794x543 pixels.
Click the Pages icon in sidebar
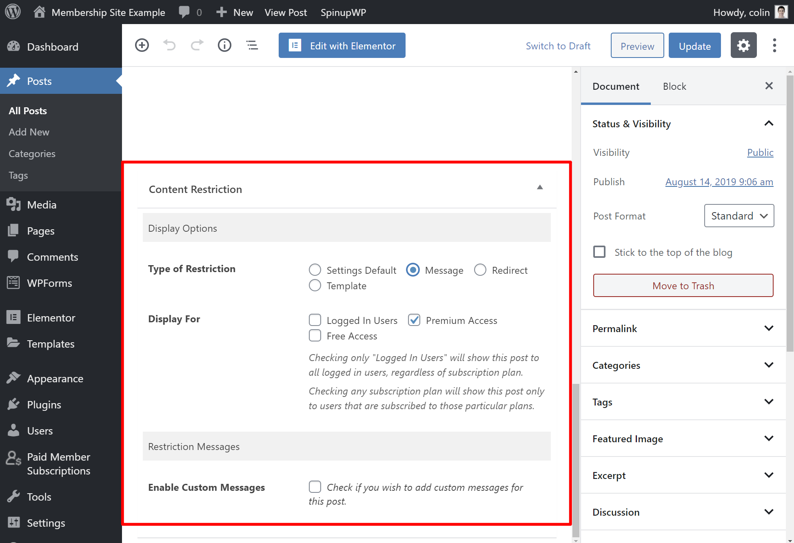(x=13, y=230)
